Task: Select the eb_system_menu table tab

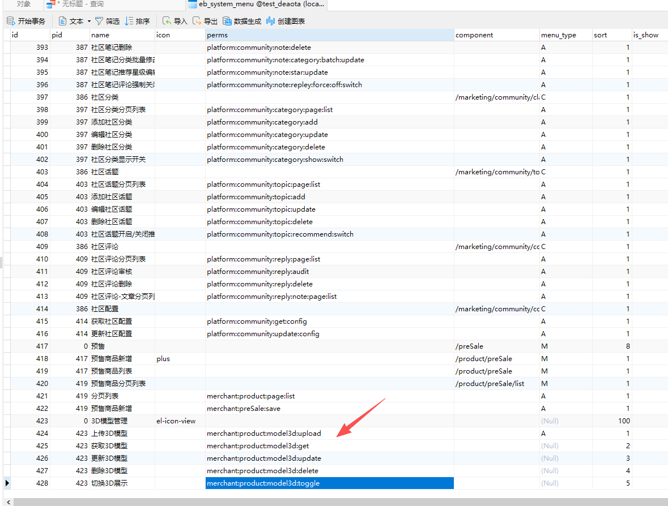Action: (x=254, y=4)
